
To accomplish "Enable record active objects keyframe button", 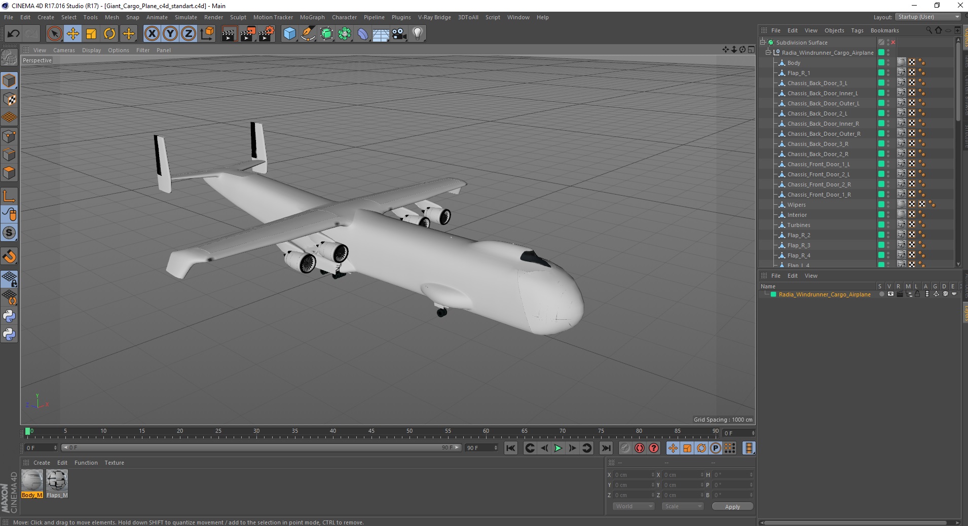I will [x=625, y=448].
